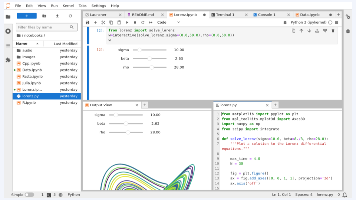Click the Cut cell scissors icon
This screenshot has width=356, height=200.
[x=103, y=22]
